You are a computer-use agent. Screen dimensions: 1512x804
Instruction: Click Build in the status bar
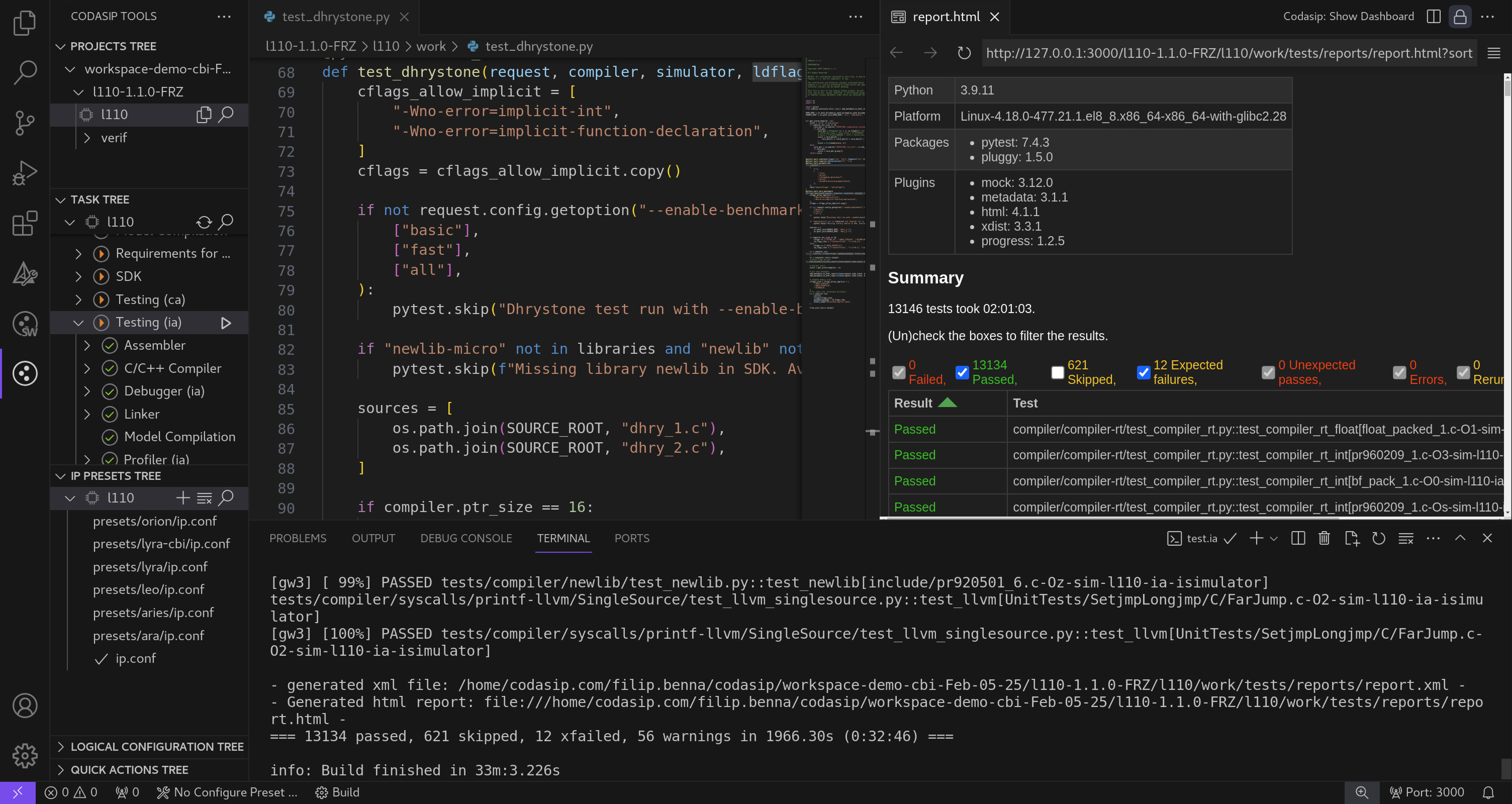click(338, 793)
